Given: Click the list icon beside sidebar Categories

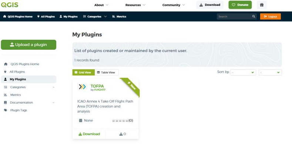Looking at the screenshot, I should click(6, 87).
